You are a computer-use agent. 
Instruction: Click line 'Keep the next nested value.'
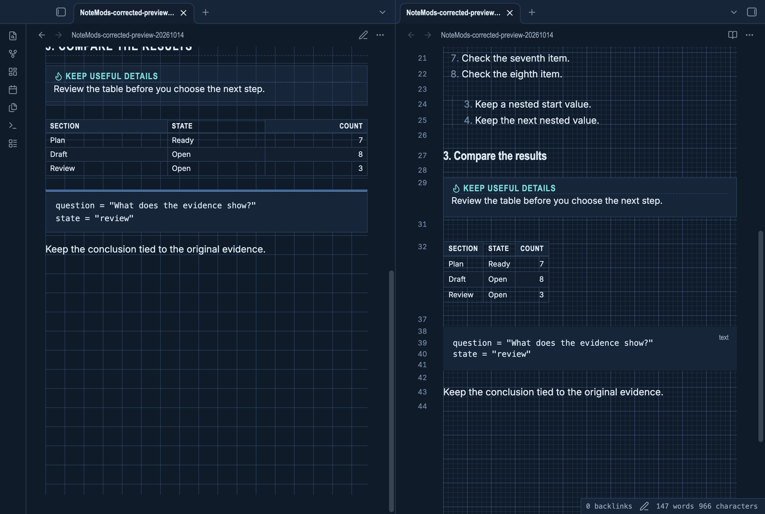point(537,120)
